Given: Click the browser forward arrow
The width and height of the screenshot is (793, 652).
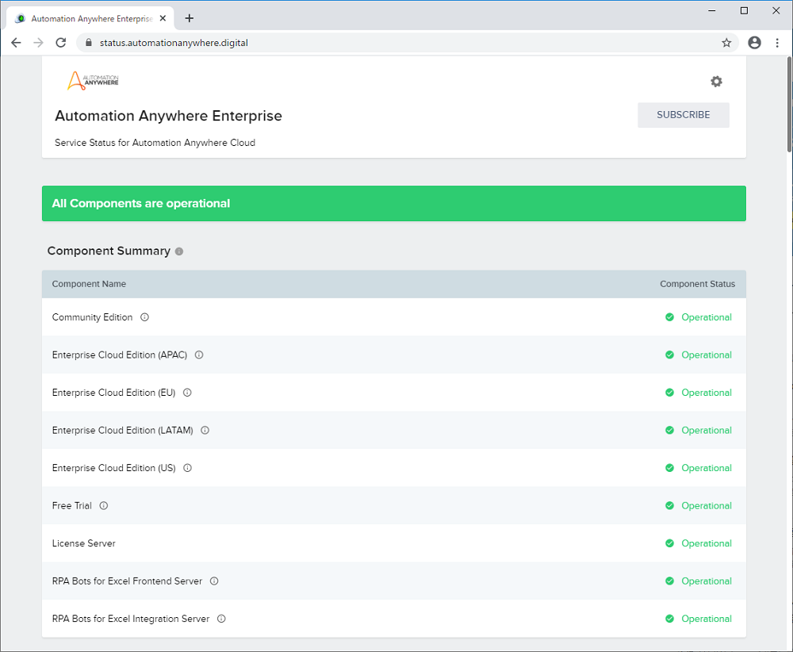Looking at the screenshot, I should (38, 43).
